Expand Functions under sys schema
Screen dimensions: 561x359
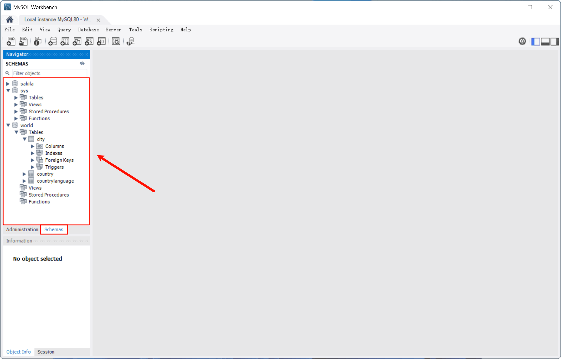(16, 119)
